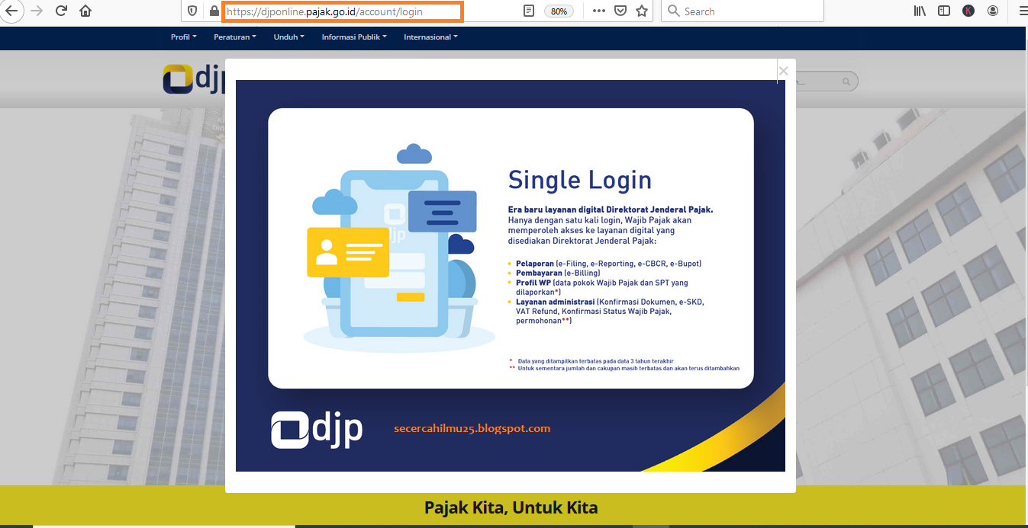Toggle Reader View for the page
The image size is (1028, 528).
click(529, 11)
